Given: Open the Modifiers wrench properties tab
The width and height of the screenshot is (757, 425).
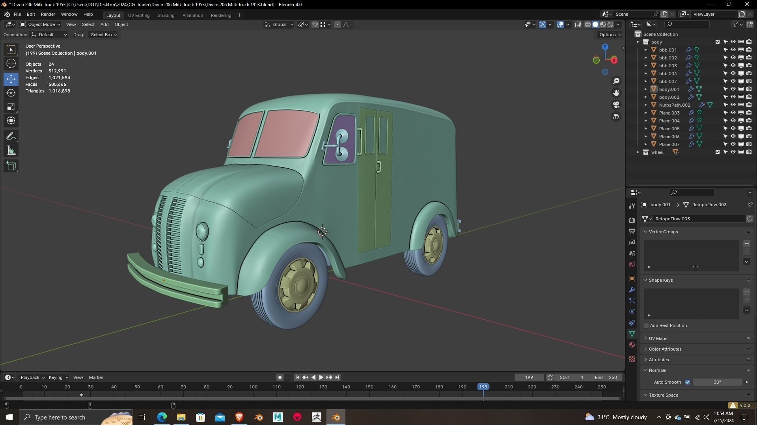Looking at the screenshot, I should tap(632, 290).
